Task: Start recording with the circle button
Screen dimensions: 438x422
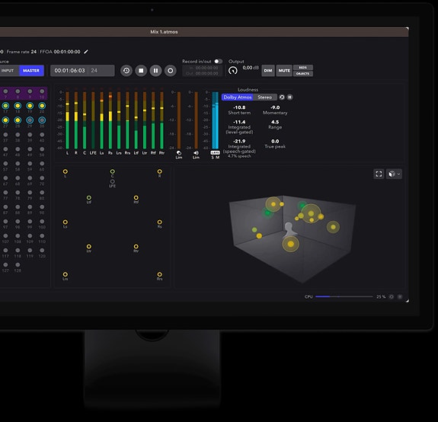Action: (170, 71)
